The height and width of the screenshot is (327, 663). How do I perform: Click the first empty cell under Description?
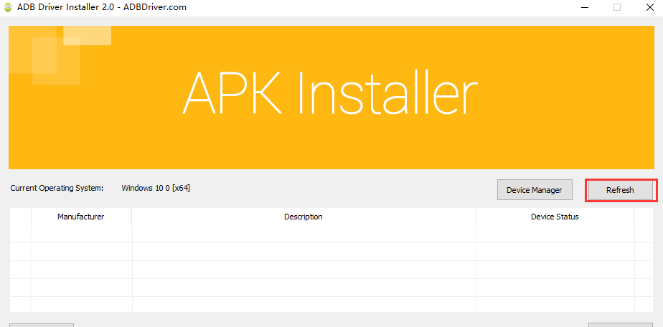coord(304,234)
